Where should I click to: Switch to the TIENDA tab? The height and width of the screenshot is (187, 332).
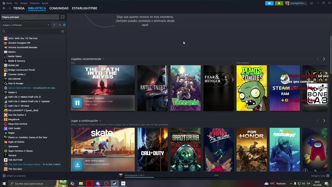(19, 8)
